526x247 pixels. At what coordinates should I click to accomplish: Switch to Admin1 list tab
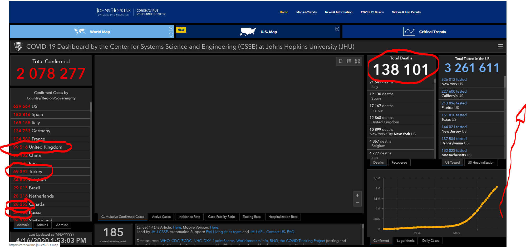coord(42,225)
